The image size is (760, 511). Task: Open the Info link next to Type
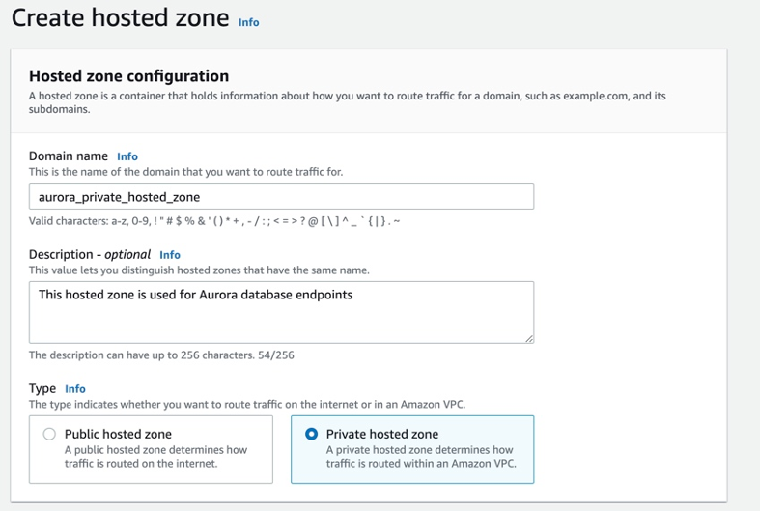tap(75, 389)
